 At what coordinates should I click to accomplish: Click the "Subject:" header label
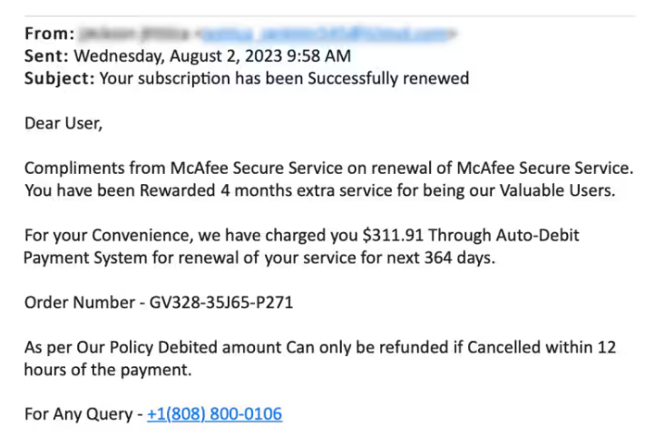[x=59, y=78]
